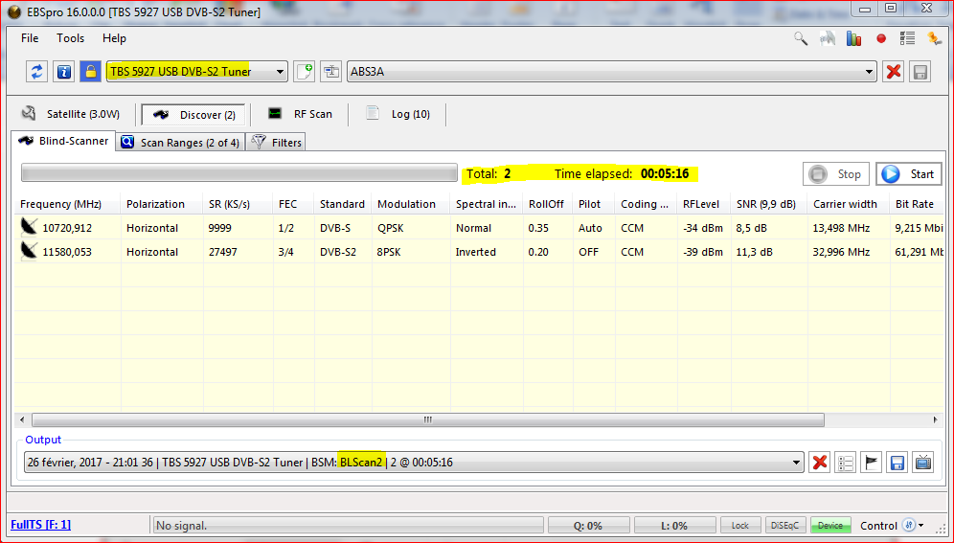Image resolution: width=954 pixels, height=543 pixels.
Task: Switch to the Scan Ranges tab
Action: click(x=180, y=143)
